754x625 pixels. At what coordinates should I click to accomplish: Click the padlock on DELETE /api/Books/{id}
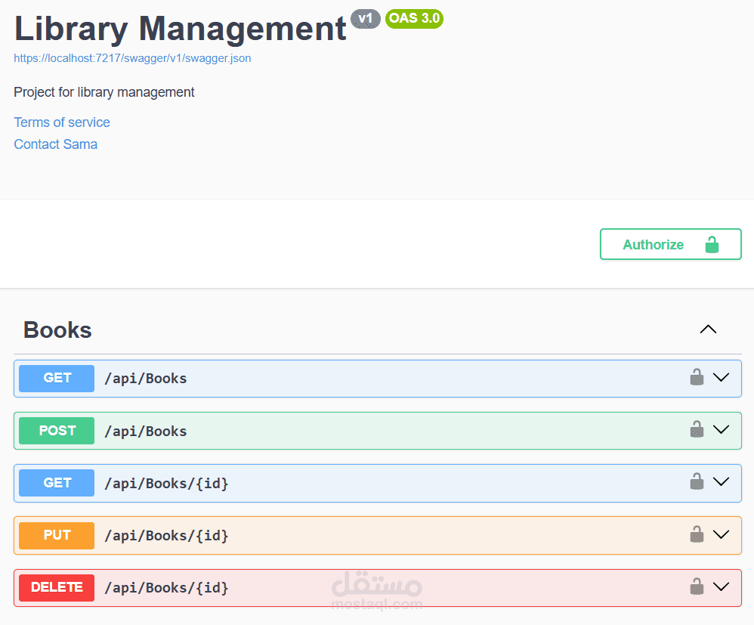[x=697, y=585]
